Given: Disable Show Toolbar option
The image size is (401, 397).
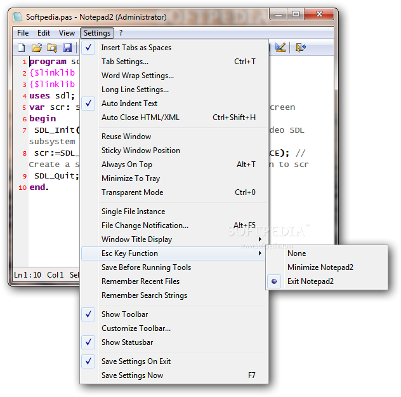Looking at the screenshot, I should (174, 314).
